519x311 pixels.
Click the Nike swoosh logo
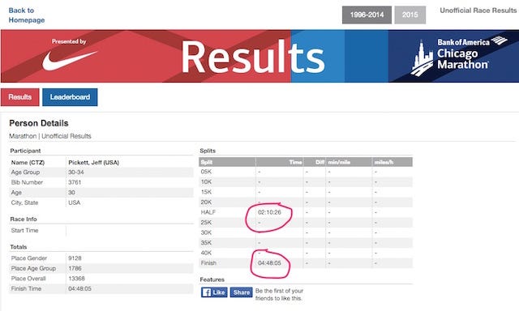(x=70, y=60)
